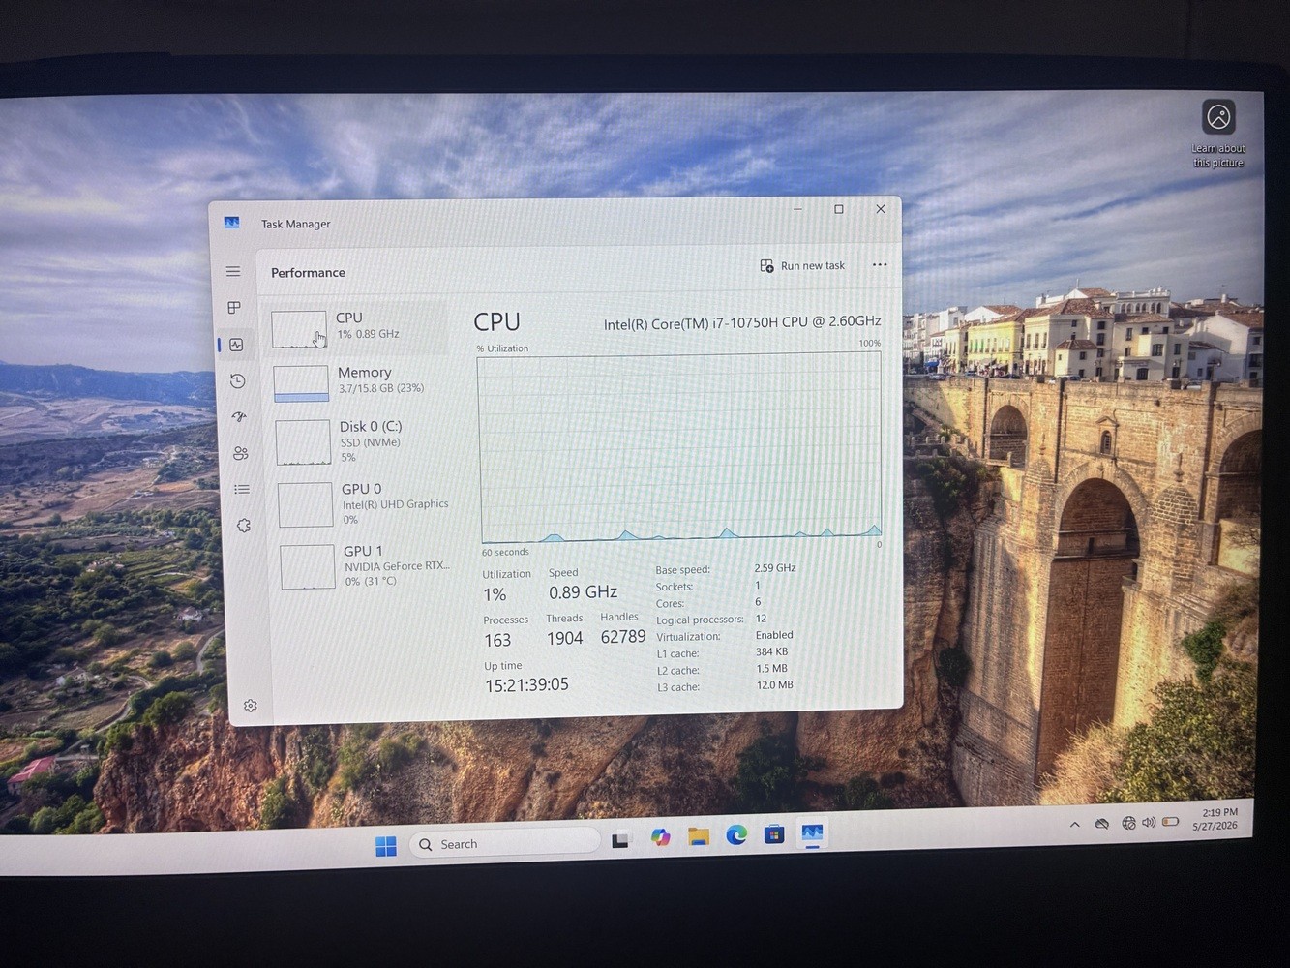Click the Disk 0 mini graph thumbnail

(x=303, y=442)
